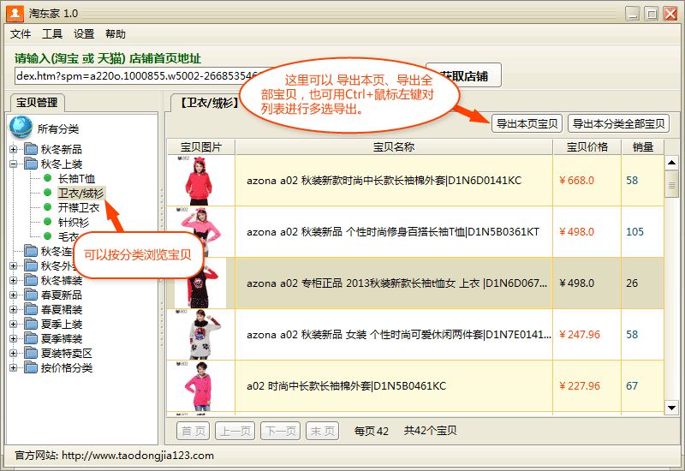Click the 淘东家 app icon in title bar
This screenshot has height=471, width=685.
pos(15,13)
